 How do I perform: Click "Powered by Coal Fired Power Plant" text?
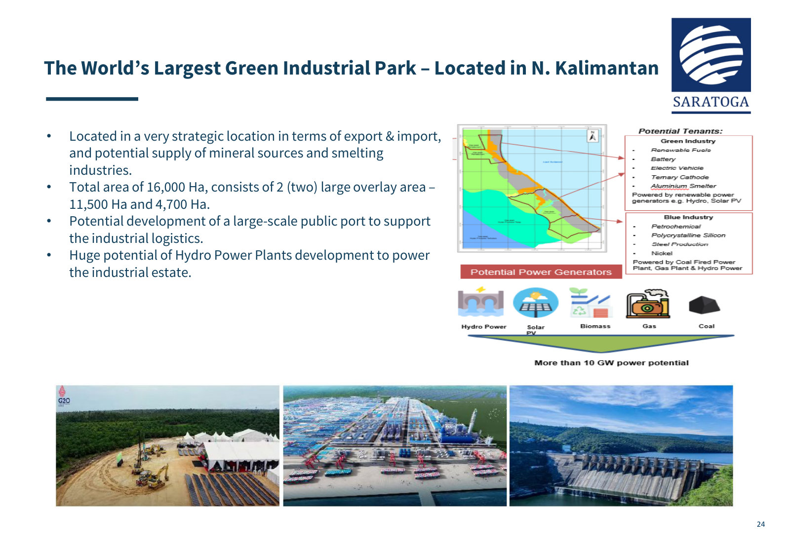coord(687,265)
